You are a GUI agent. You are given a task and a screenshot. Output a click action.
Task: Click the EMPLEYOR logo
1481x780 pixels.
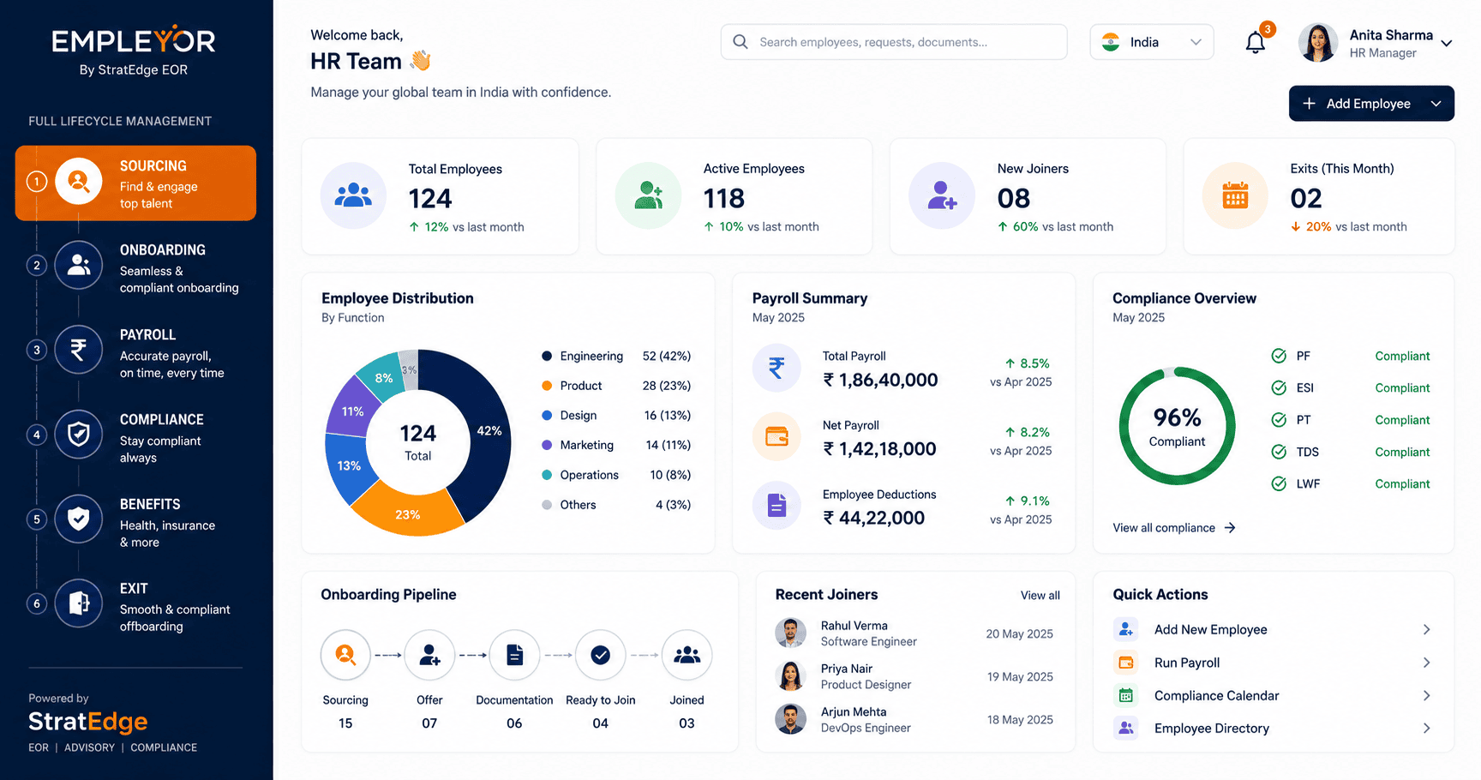(134, 40)
